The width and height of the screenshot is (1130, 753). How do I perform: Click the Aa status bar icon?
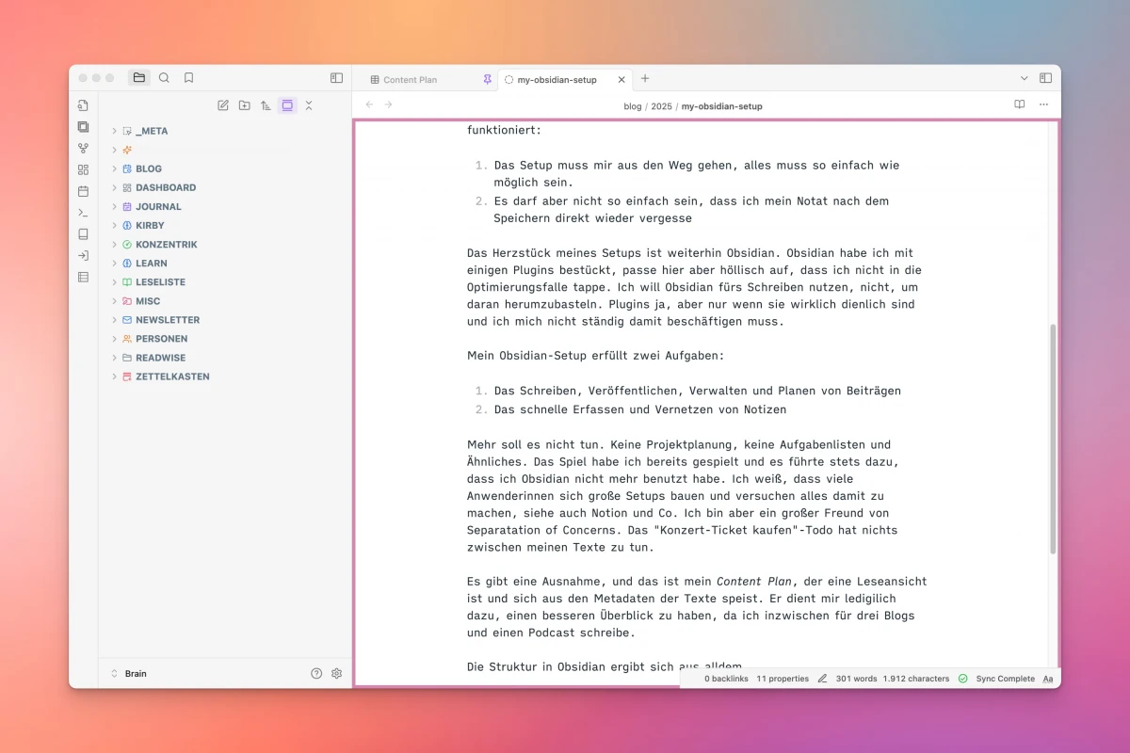[x=1048, y=679]
